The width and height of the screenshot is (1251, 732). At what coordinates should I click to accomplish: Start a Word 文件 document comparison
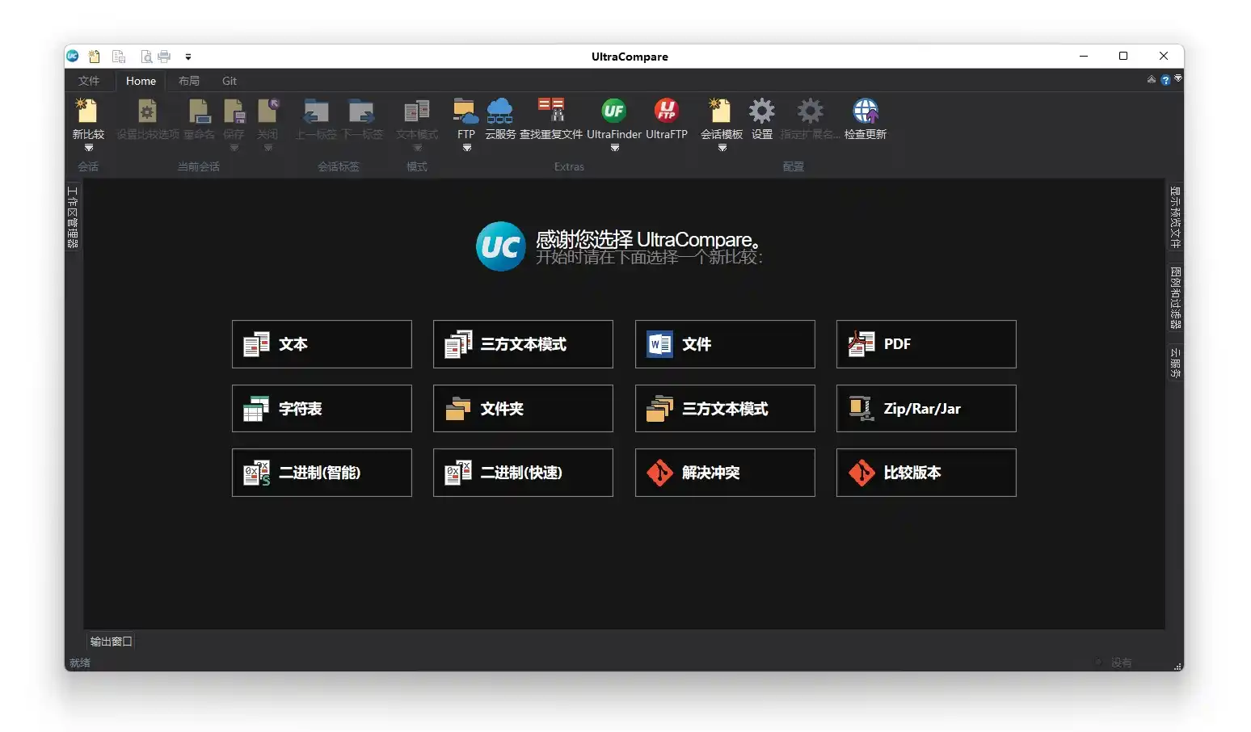coord(725,344)
